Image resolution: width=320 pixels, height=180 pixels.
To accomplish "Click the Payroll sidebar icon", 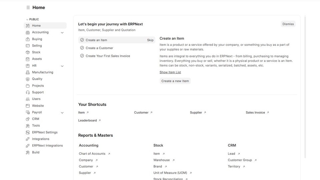I will (28, 112).
